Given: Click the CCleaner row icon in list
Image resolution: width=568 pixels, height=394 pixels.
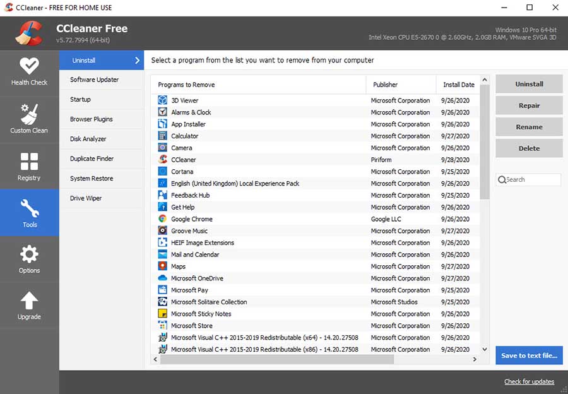Looking at the screenshot, I should tap(163, 160).
